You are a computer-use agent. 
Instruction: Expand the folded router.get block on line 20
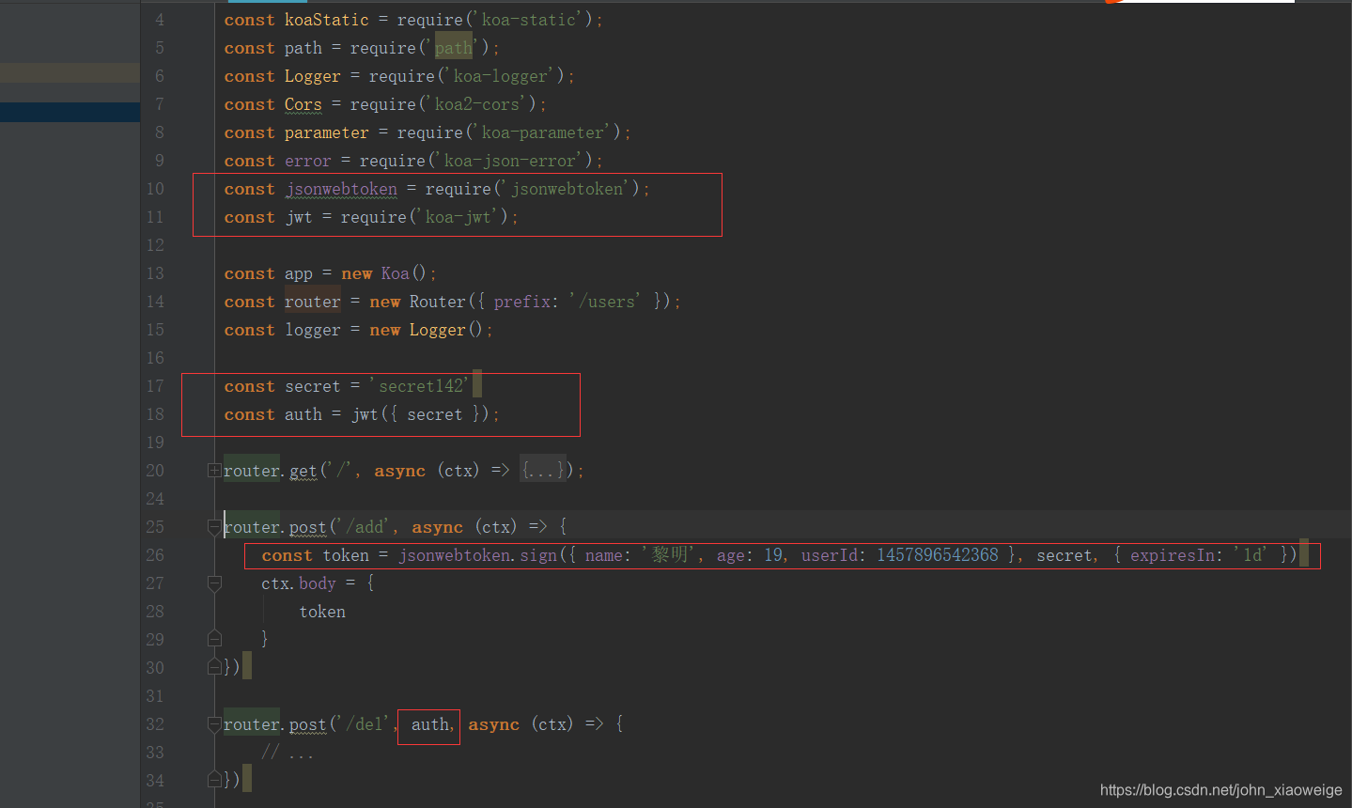click(214, 471)
